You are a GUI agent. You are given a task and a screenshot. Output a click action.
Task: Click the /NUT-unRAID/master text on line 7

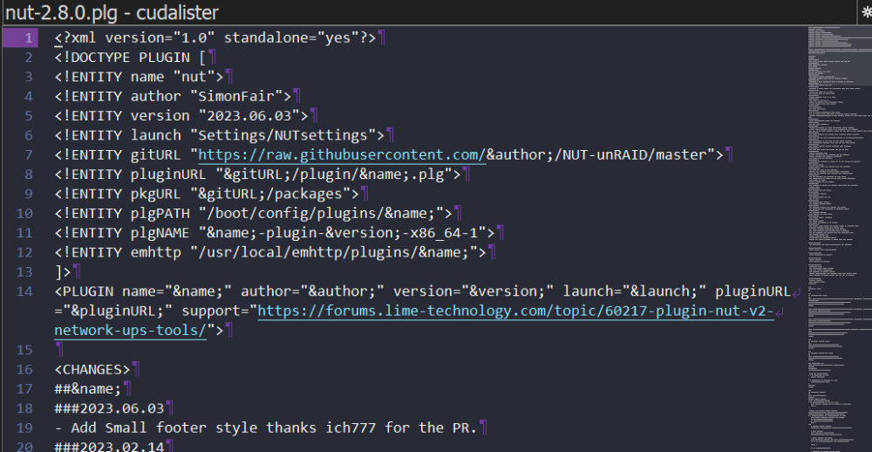(630, 154)
